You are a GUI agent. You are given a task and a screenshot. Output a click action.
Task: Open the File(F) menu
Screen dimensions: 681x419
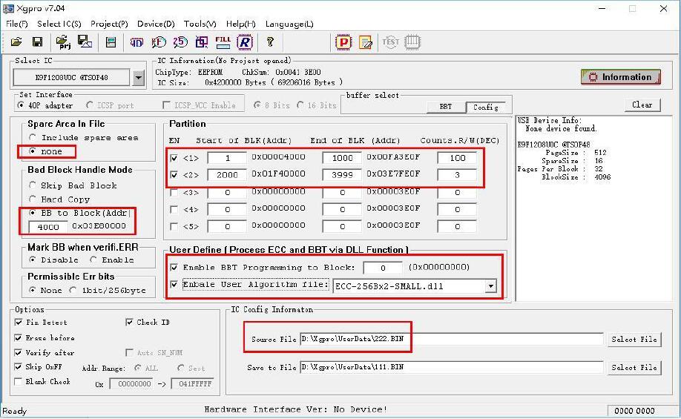[17, 24]
